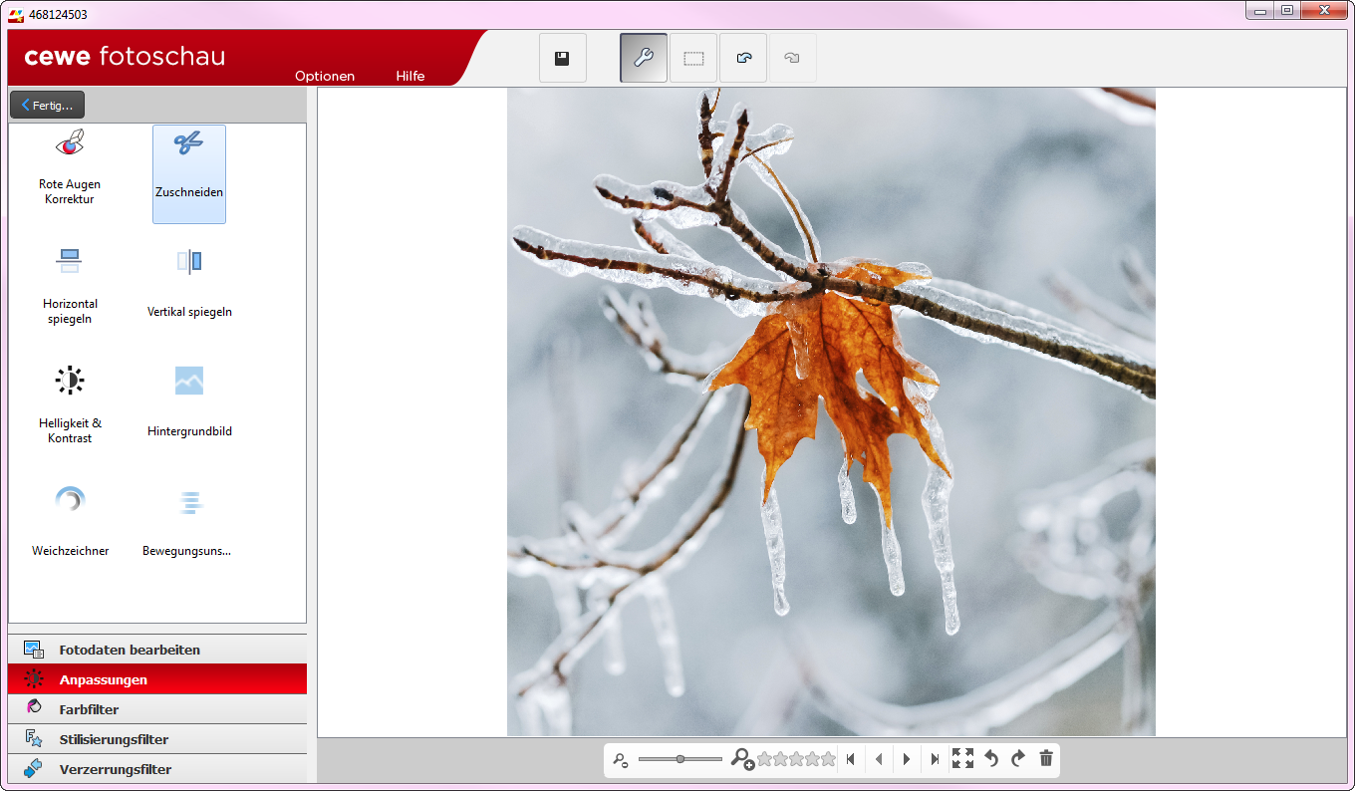Go to the next photo
The height and width of the screenshot is (791, 1355).
click(907, 759)
